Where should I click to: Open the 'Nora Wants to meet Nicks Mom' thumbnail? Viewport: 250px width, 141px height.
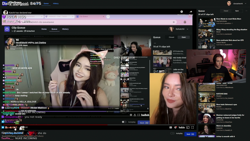[x=207, y=22]
